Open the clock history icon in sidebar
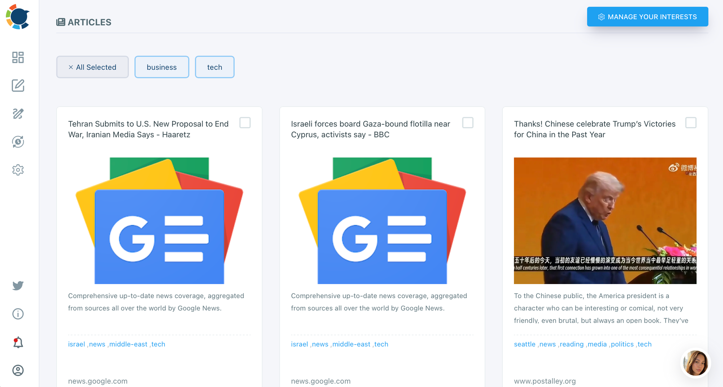The image size is (723, 387). point(18,142)
